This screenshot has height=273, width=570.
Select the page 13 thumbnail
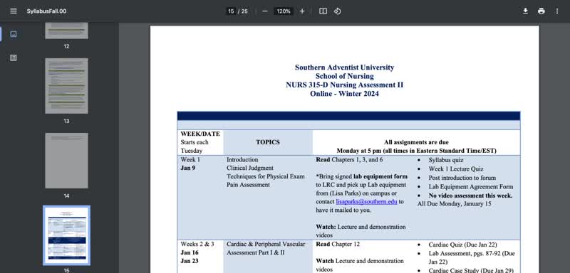(x=66, y=86)
